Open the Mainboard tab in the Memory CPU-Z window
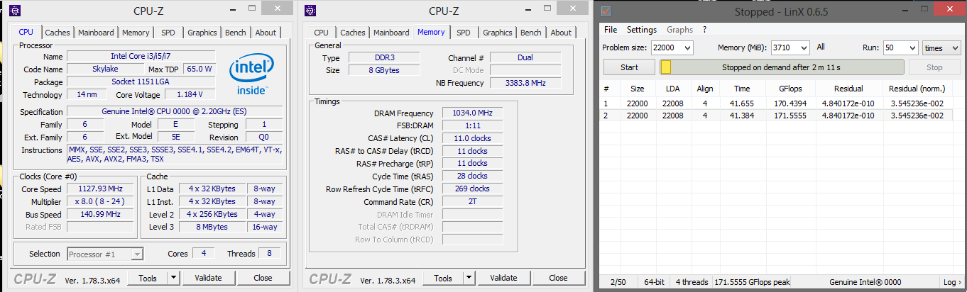967x292 pixels. pyautogui.click(x=391, y=33)
